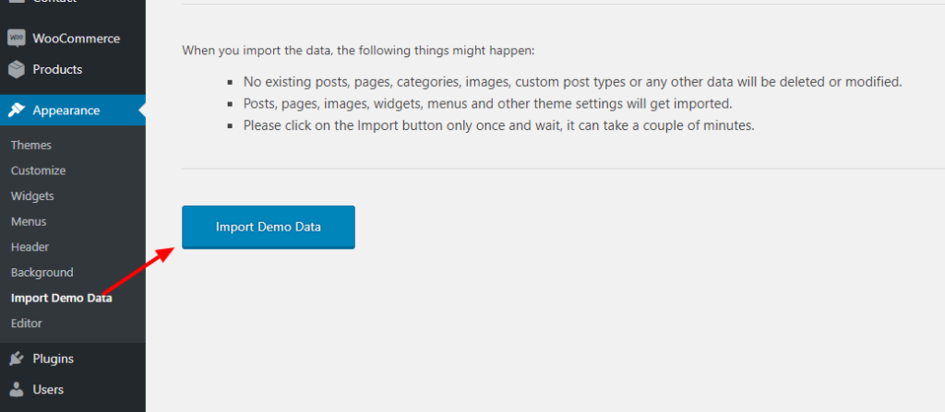Viewport: 945px width, 412px height.
Task: Open the Background submenu item
Action: click(42, 273)
